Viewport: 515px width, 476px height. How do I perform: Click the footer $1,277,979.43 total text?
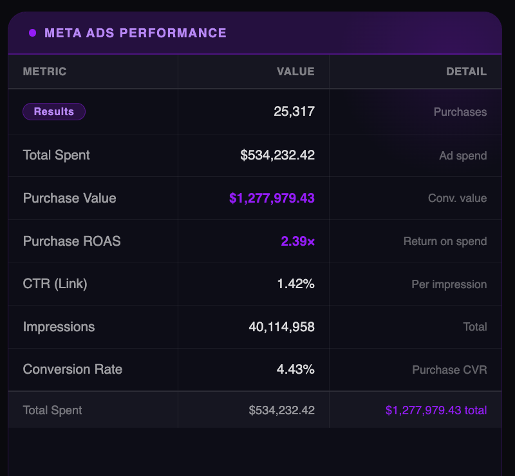436,410
